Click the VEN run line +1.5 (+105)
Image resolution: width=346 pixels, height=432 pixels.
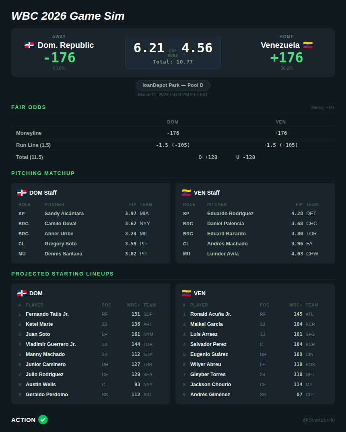(x=280, y=145)
